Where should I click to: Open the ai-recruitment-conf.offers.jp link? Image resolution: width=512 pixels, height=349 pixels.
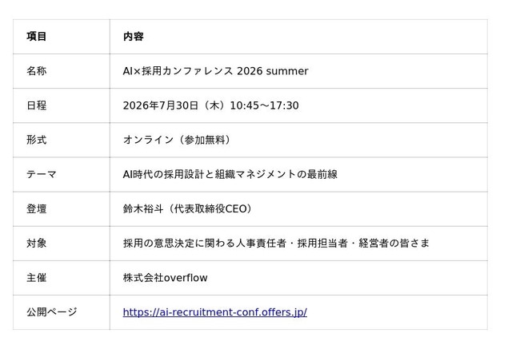(215, 312)
